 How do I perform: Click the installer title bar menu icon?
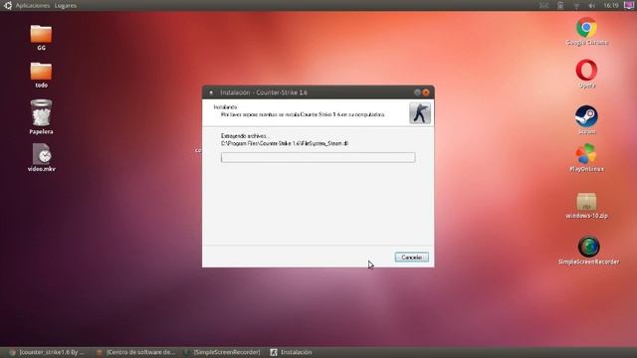click(x=211, y=92)
